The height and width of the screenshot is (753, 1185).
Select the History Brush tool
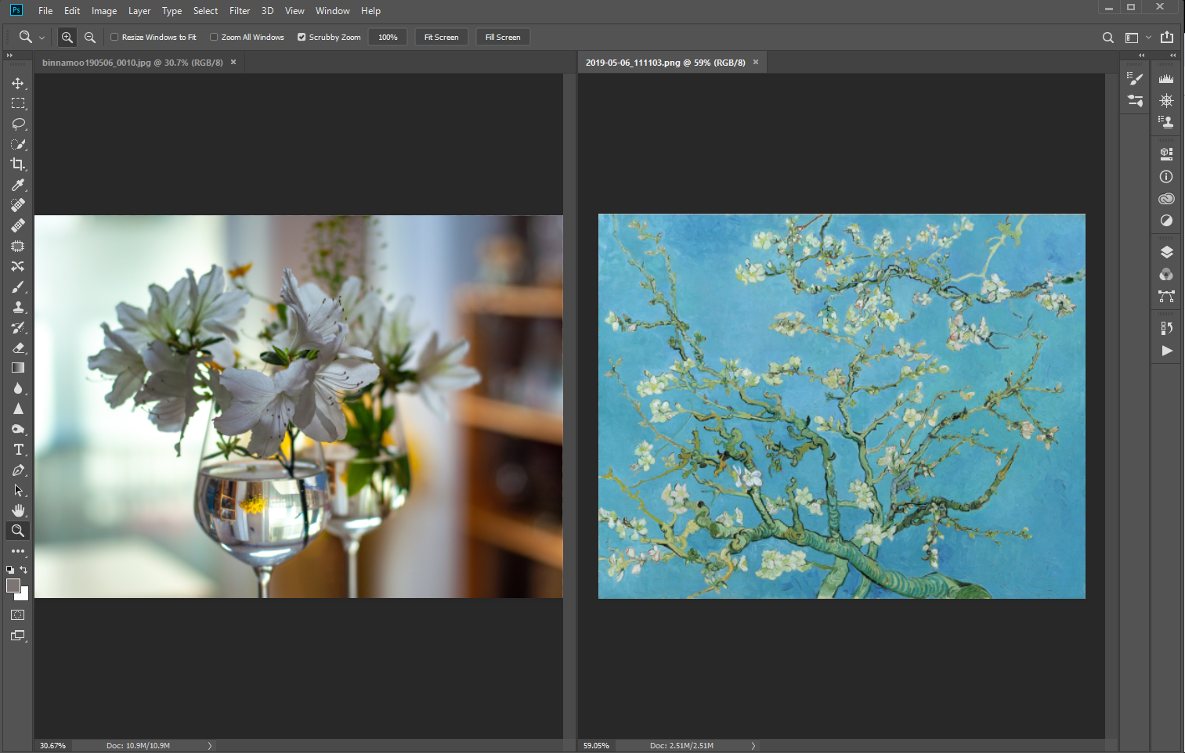18,327
